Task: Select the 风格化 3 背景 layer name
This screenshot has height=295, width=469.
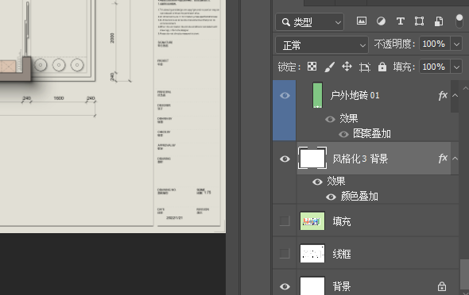Action: pyautogui.click(x=360, y=159)
